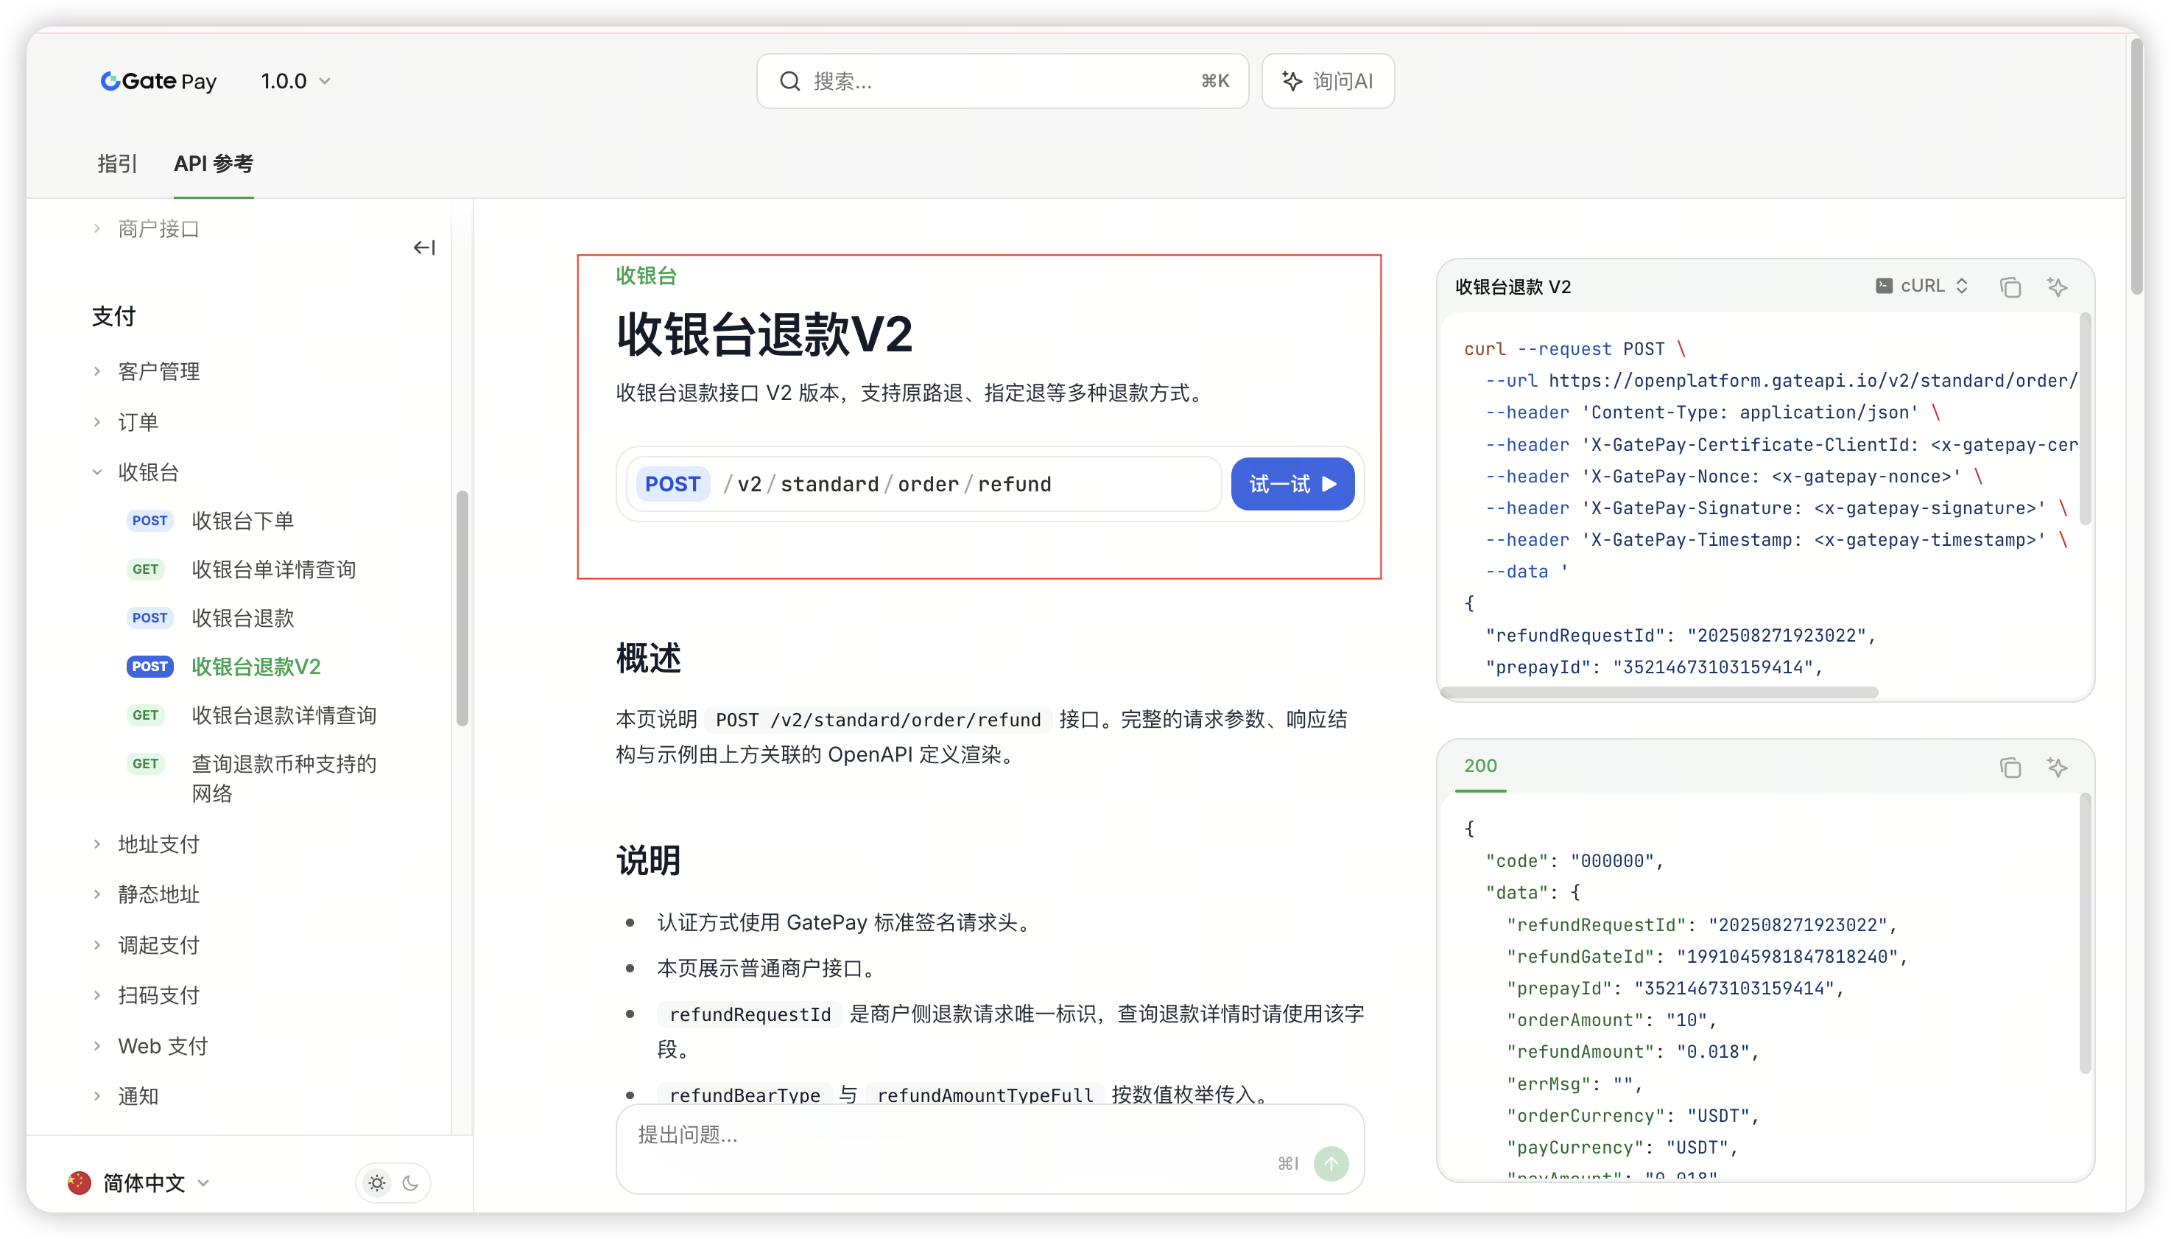Viewport: 2171px width, 1239px height.
Task: Click the sparkle icon in 询问AI button
Action: pyautogui.click(x=1292, y=81)
